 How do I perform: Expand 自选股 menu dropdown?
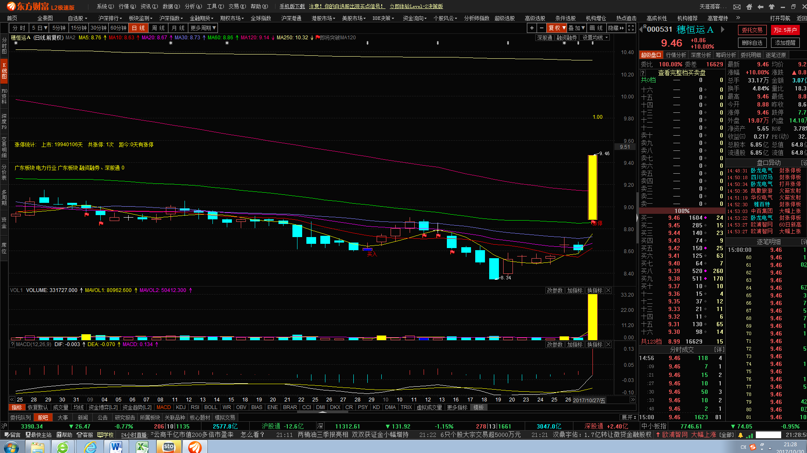pyautogui.click(x=77, y=18)
